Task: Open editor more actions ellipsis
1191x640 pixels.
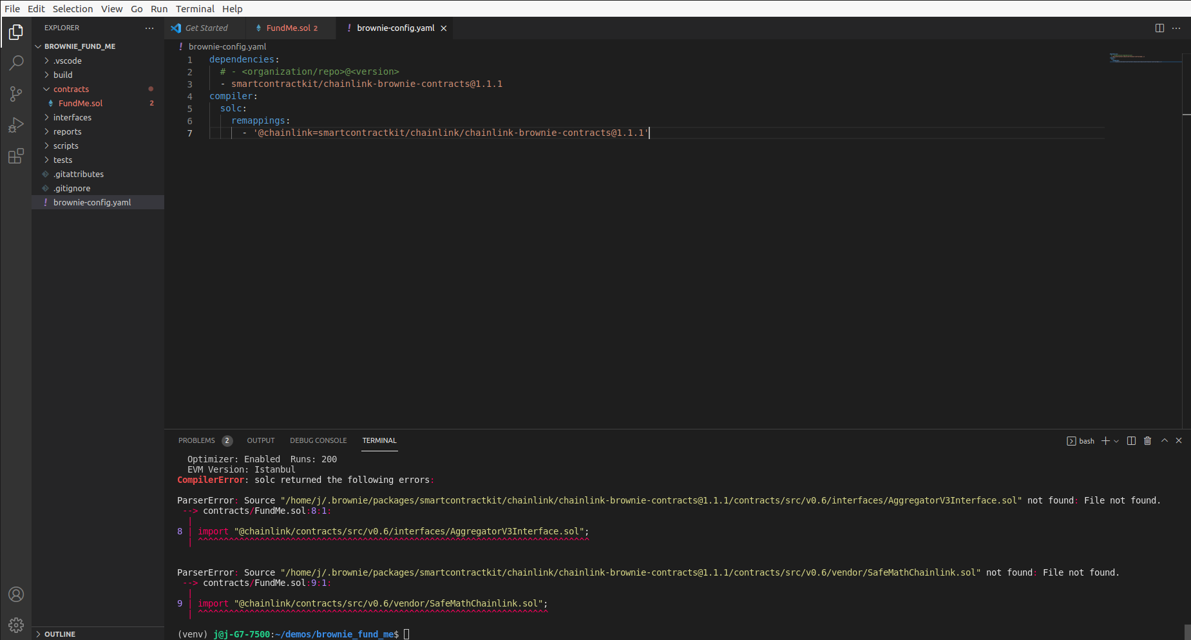Action: [1176, 28]
